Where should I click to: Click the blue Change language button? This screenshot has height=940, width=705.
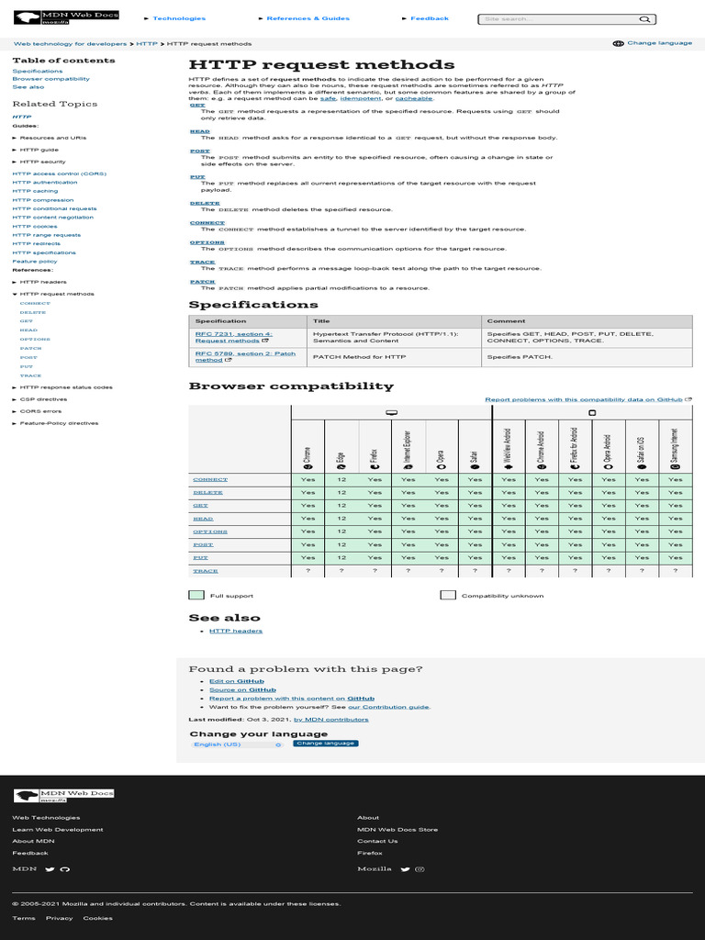(326, 744)
